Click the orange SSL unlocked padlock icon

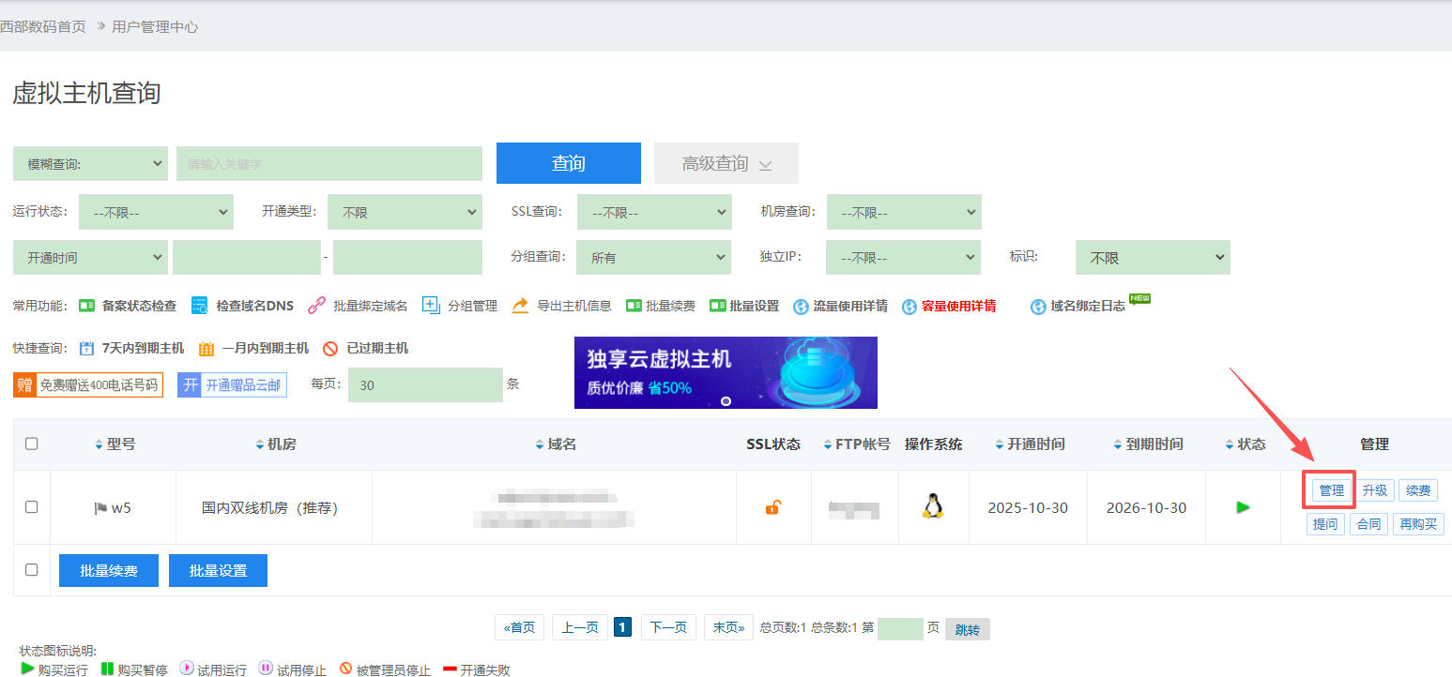[x=772, y=507]
